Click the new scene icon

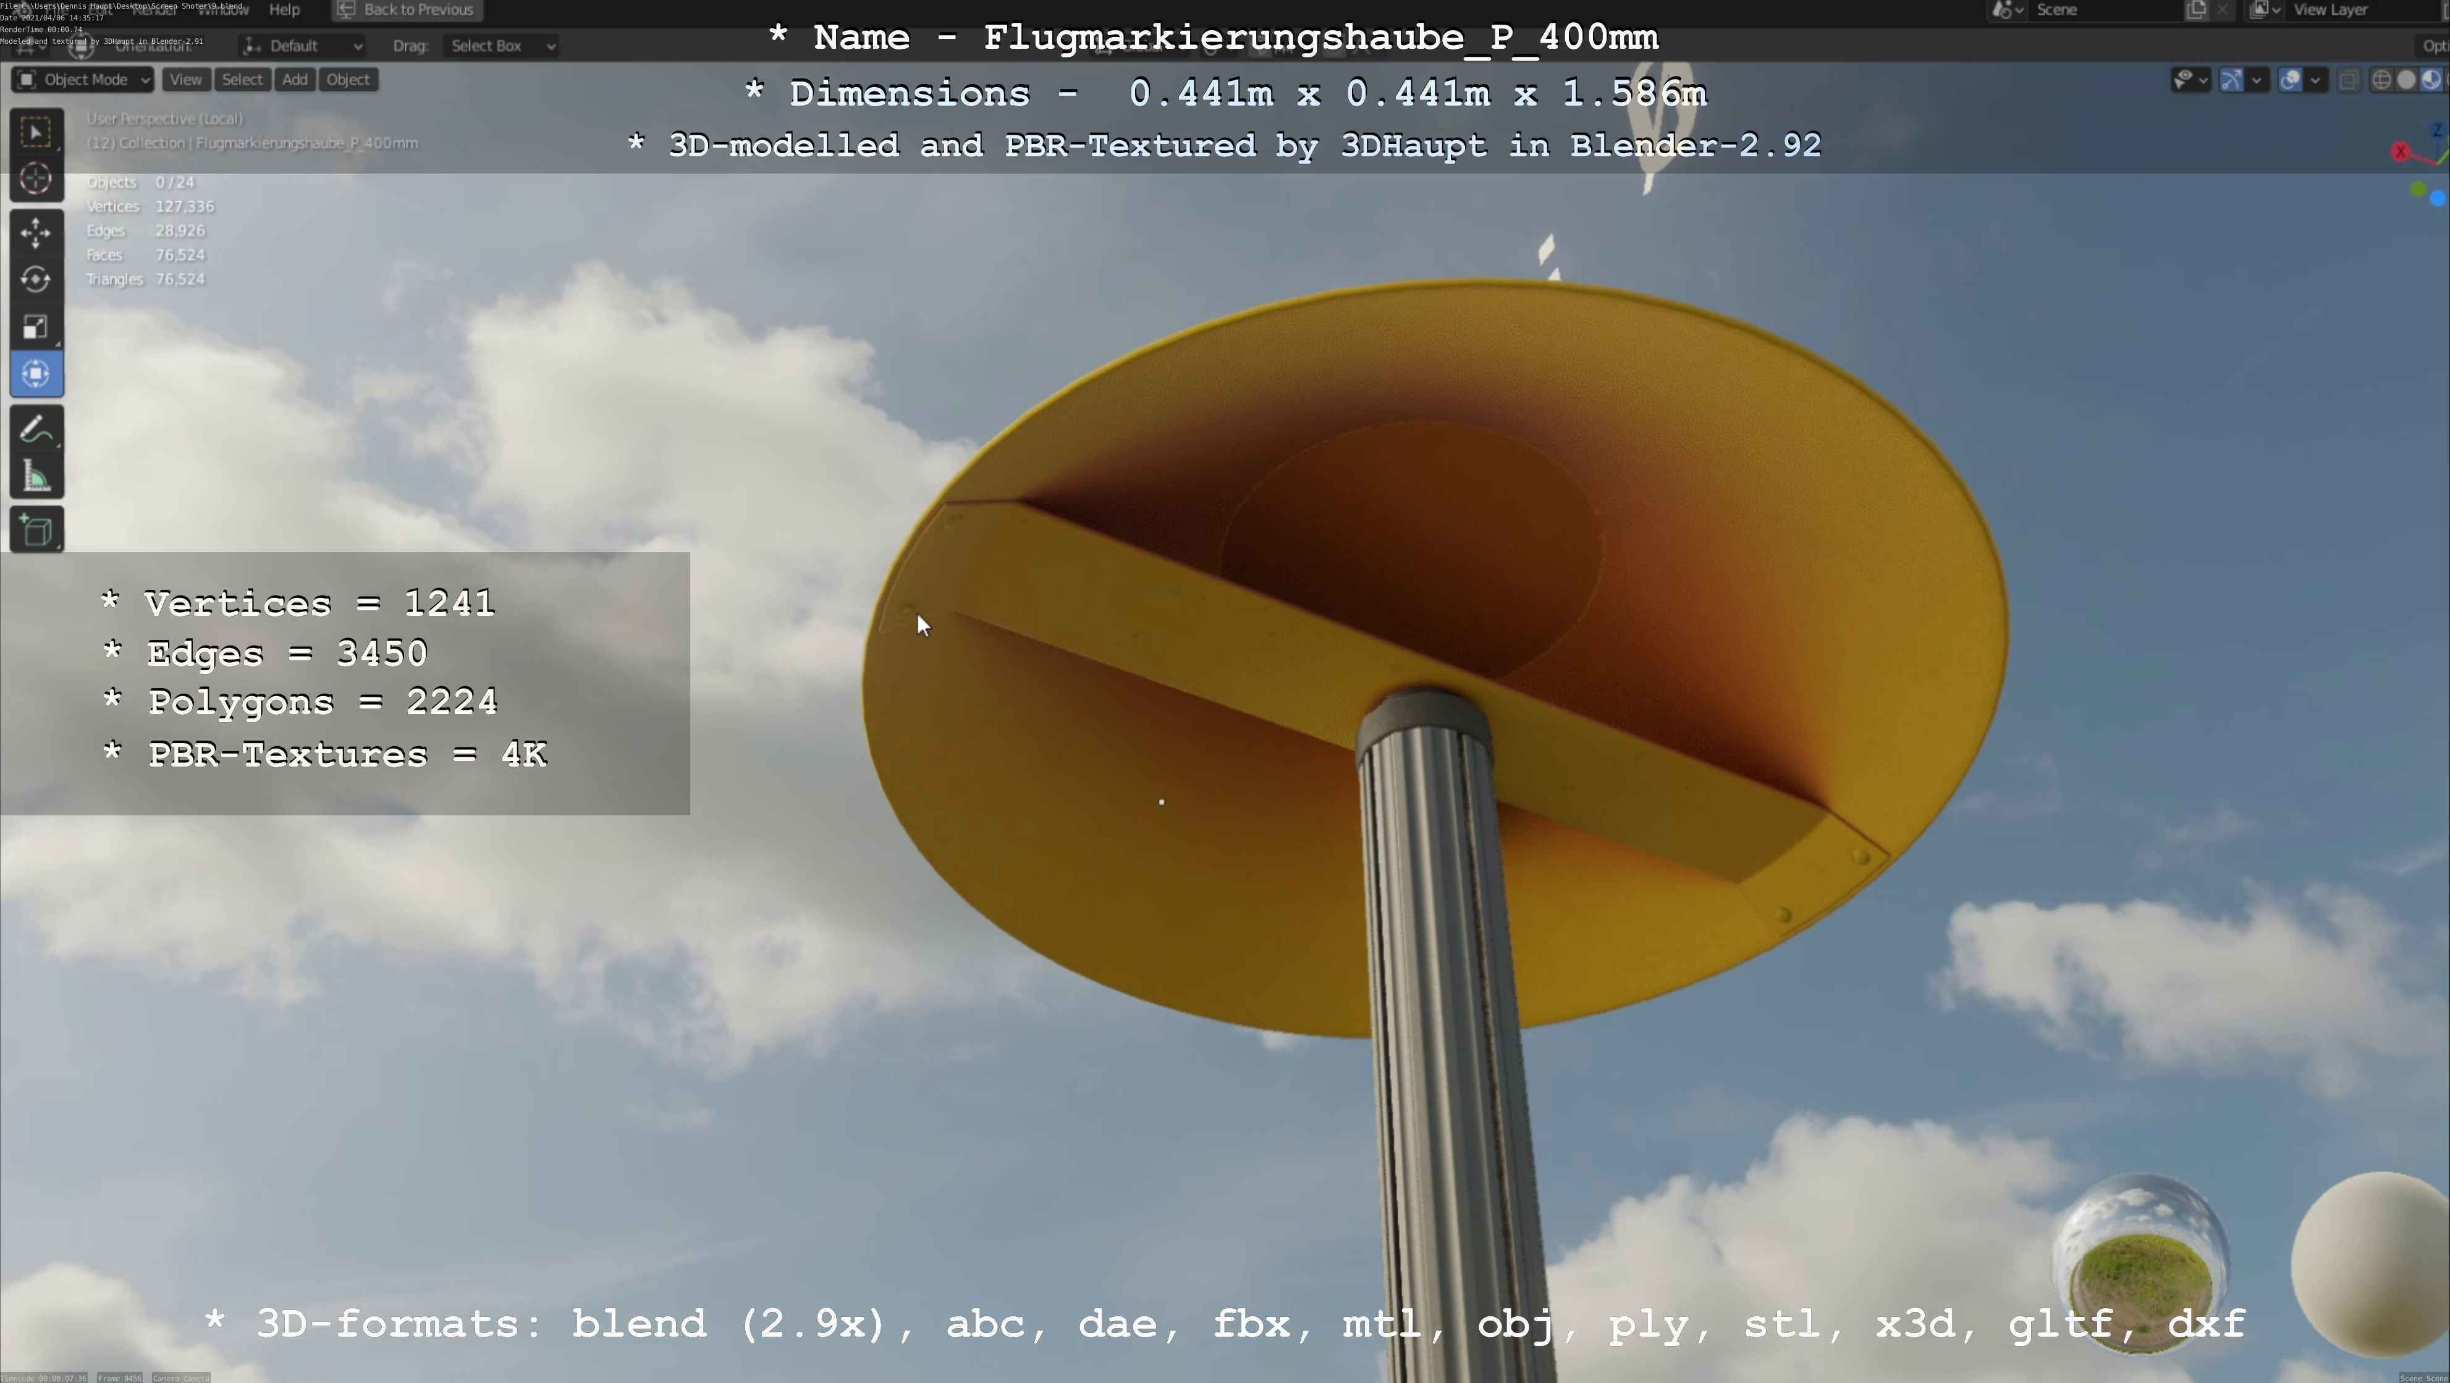(x=2196, y=9)
